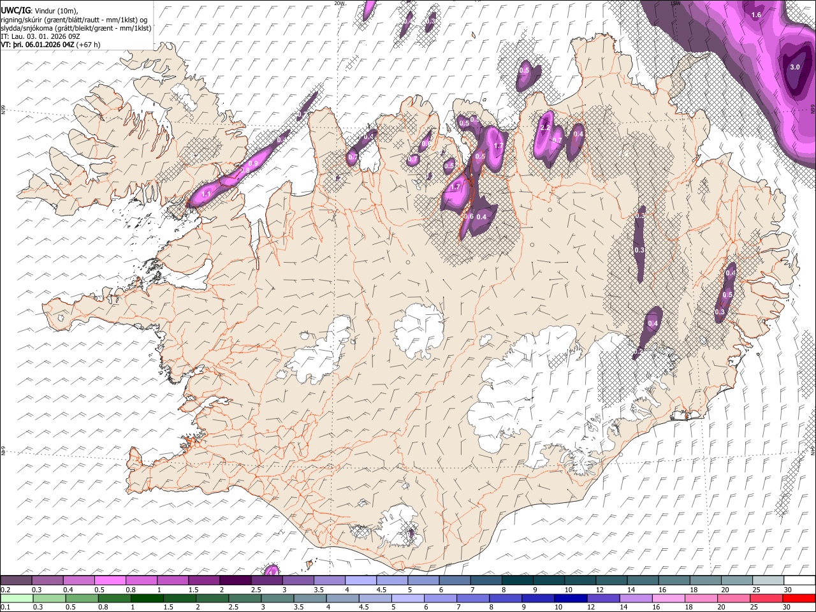The height and width of the screenshot is (612, 816).
Task: Select the 16 light pink swatch, lower row
Action: 668,599
